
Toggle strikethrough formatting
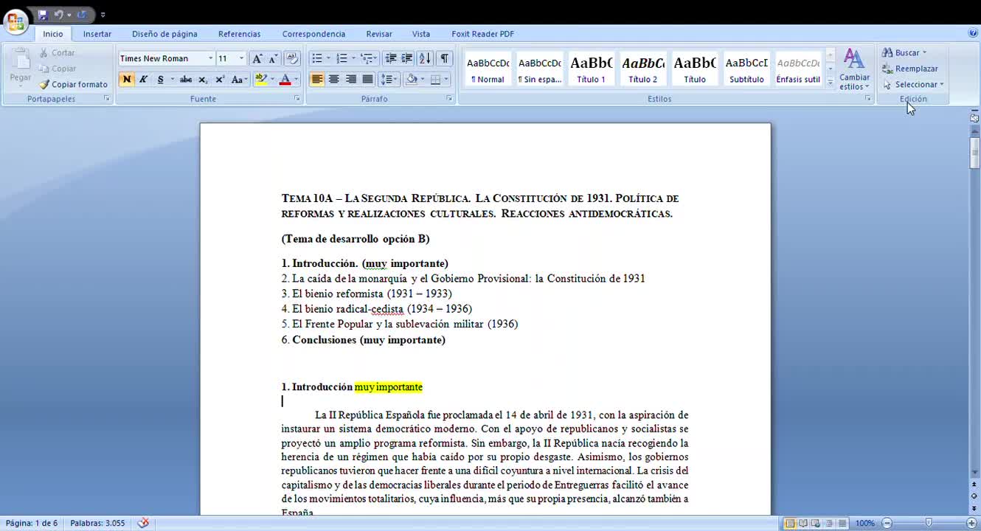click(186, 79)
